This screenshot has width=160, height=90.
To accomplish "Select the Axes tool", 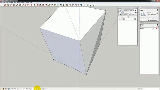I will coord(61,5).
